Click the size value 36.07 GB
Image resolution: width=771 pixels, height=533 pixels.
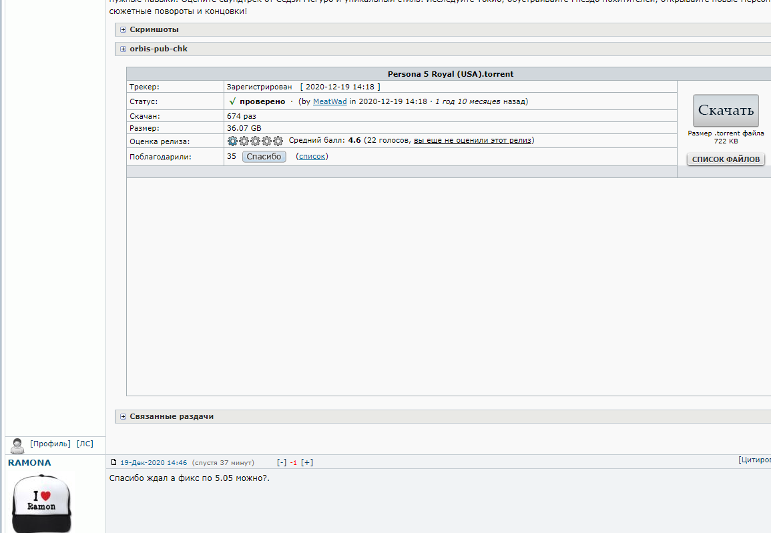point(244,128)
